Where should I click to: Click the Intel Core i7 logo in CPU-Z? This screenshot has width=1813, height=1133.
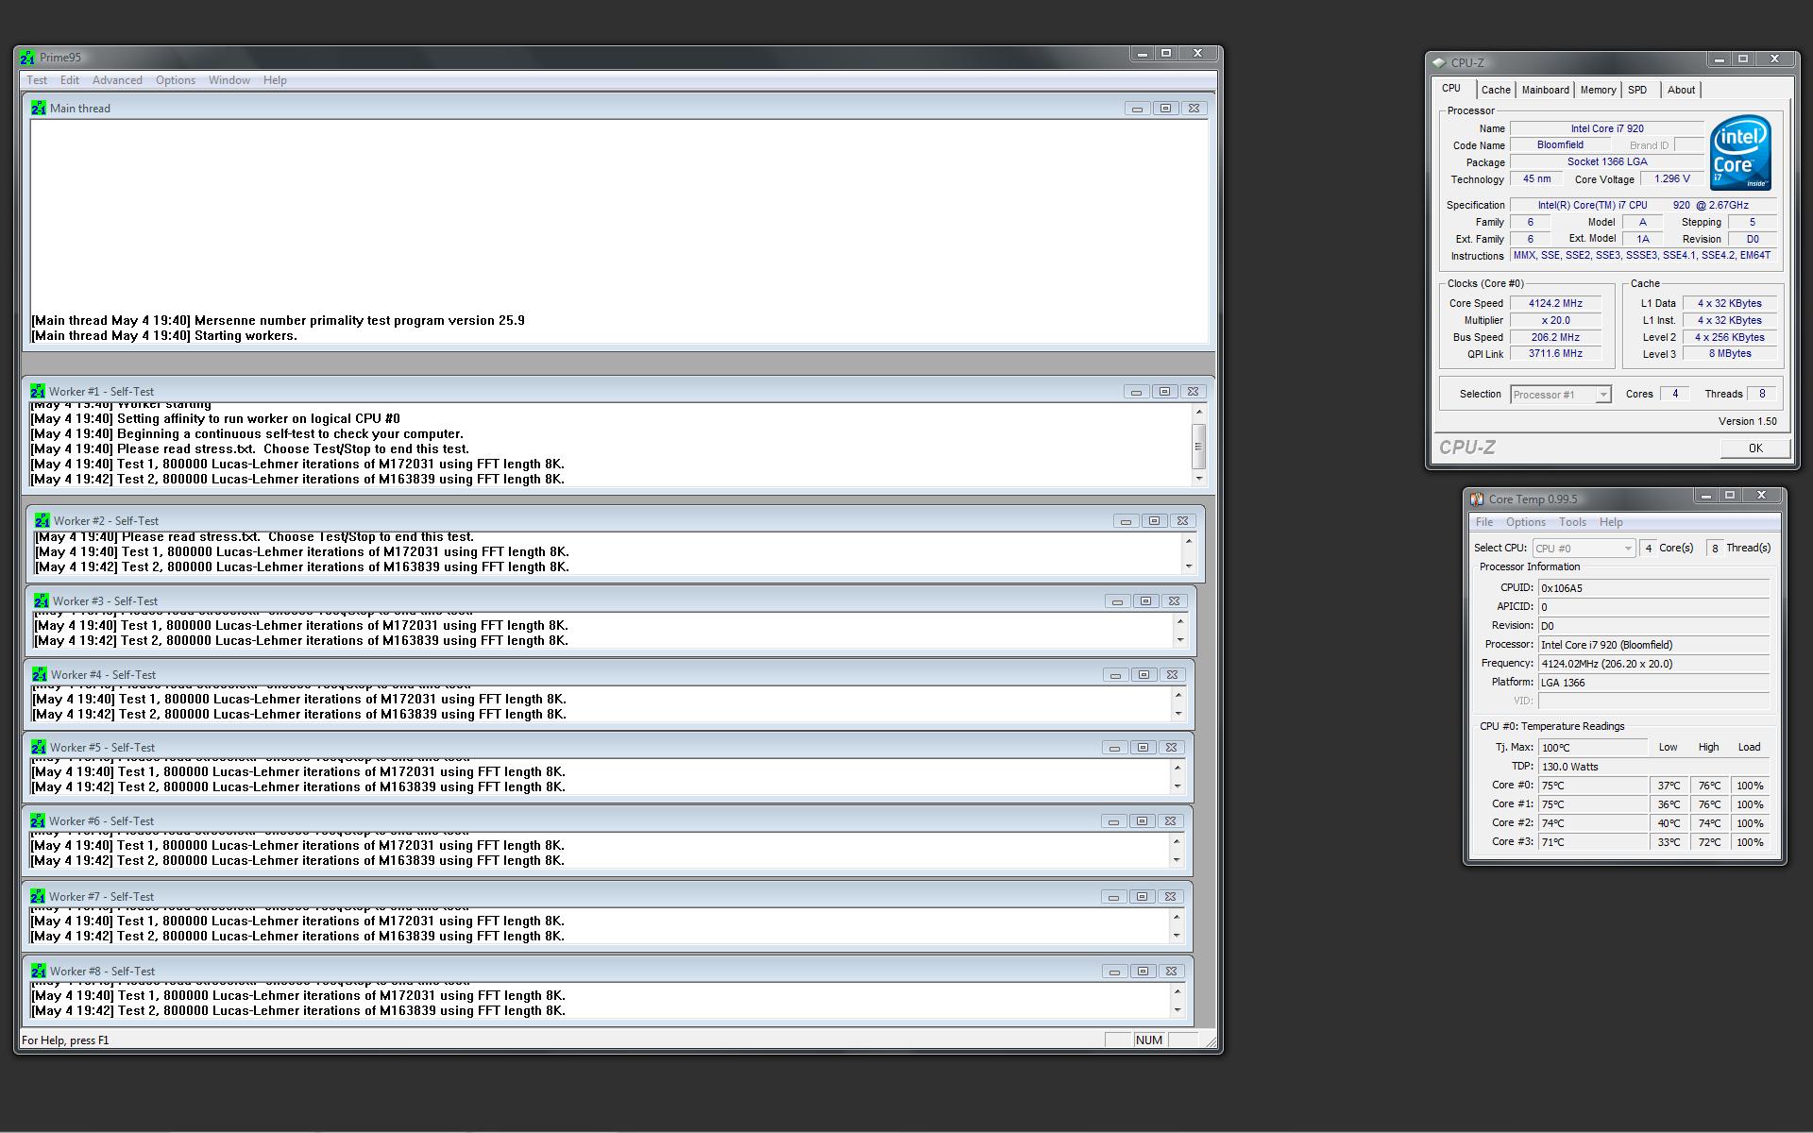(1740, 152)
